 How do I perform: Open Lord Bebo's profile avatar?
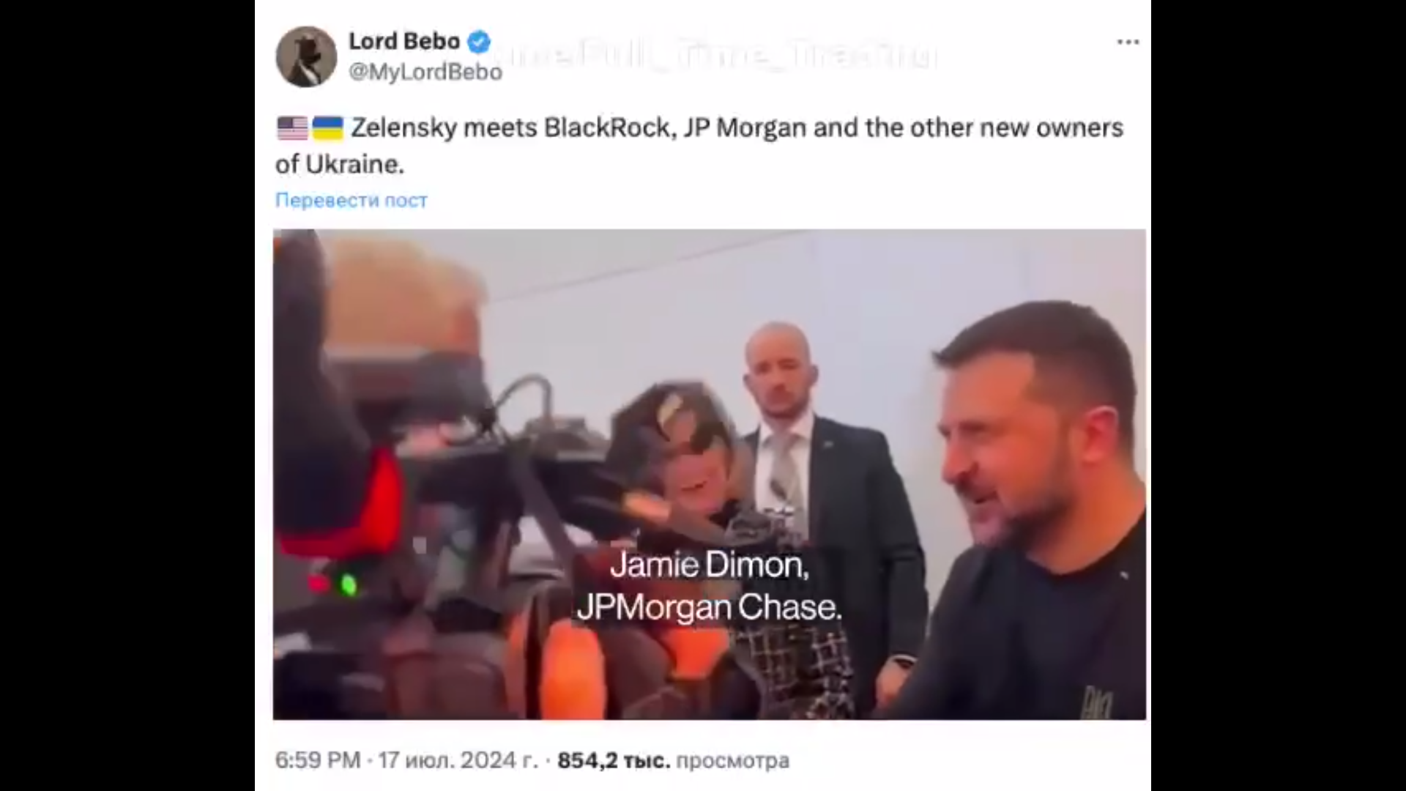pyautogui.click(x=306, y=56)
